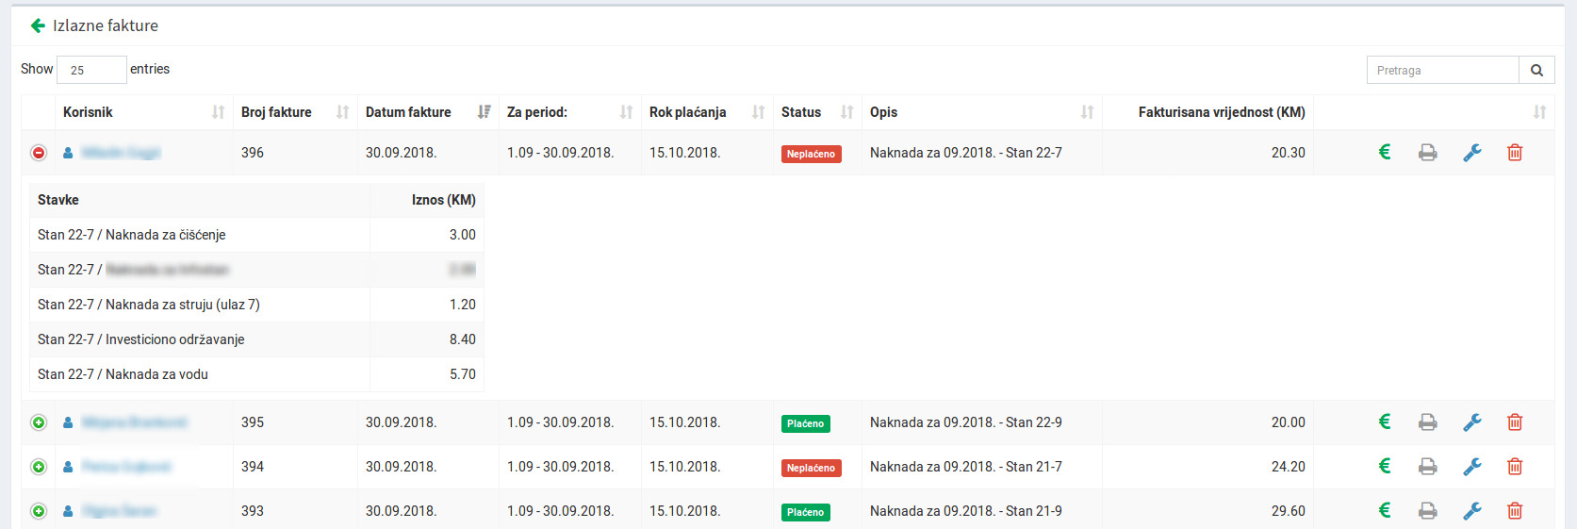Delete invoice 393 using trash icon
1577x529 pixels.
[1515, 511]
